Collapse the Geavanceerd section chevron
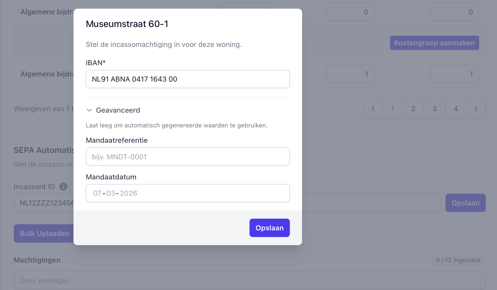 pyautogui.click(x=89, y=110)
